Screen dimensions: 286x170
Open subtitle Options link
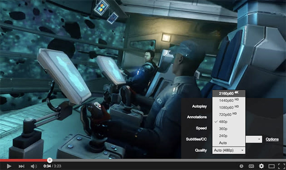tap(272, 139)
